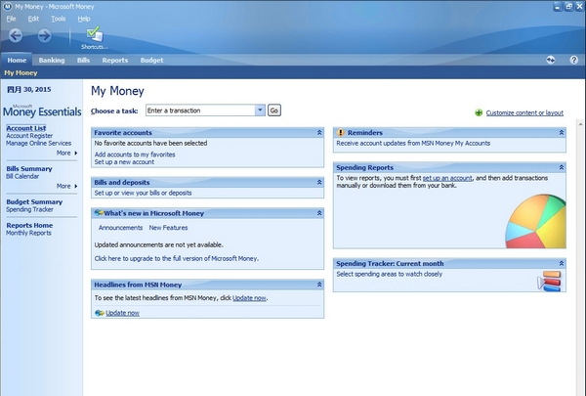The image size is (586, 396).
Task: Open the Shortcuts toolbar icon
Action: (94, 35)
